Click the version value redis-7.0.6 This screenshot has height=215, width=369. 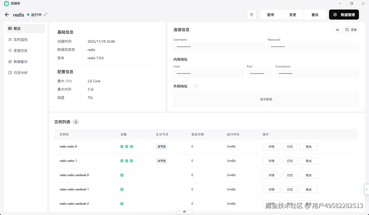click(x=96, y=58)
